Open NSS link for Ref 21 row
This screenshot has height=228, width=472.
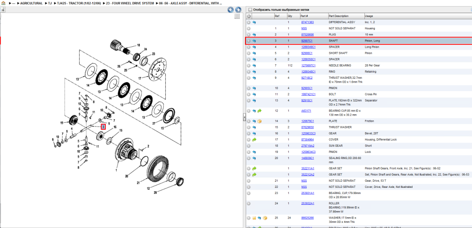pos(304,181)
